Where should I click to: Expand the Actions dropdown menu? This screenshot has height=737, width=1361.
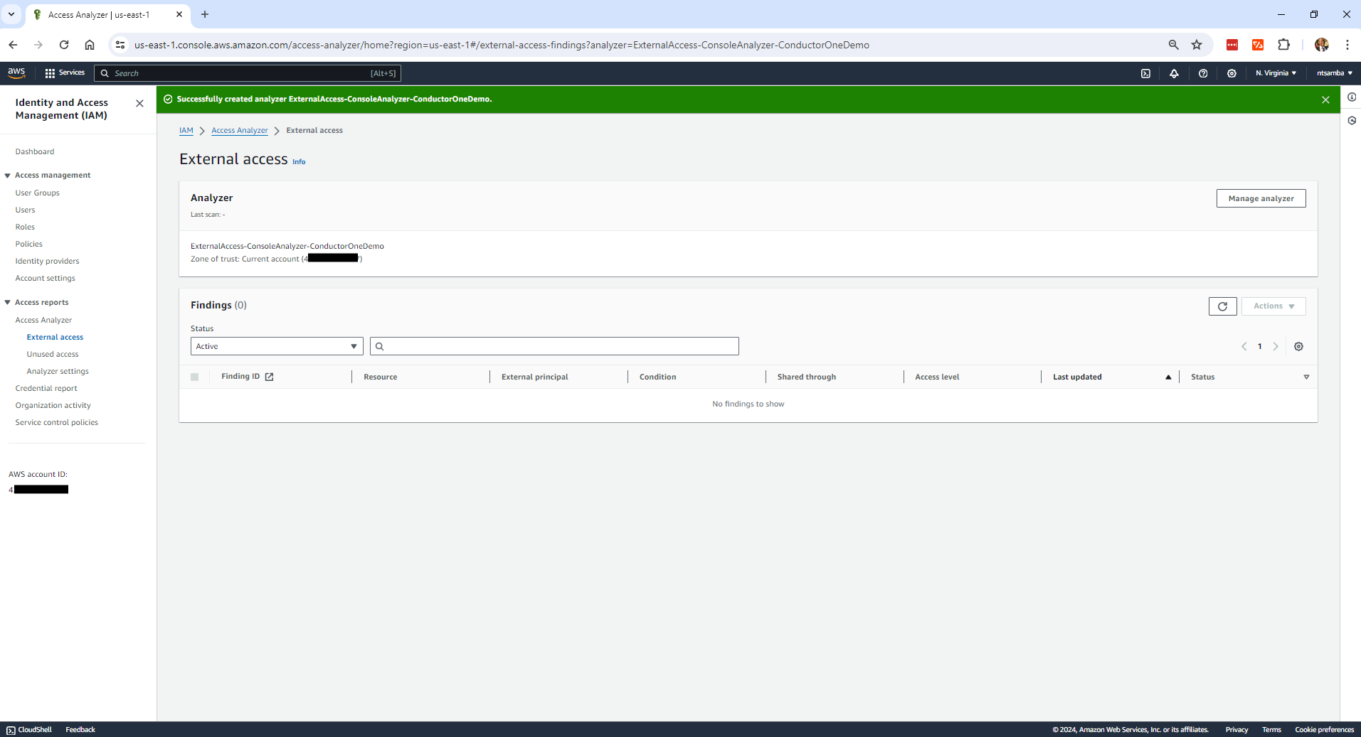(1273, 306)
